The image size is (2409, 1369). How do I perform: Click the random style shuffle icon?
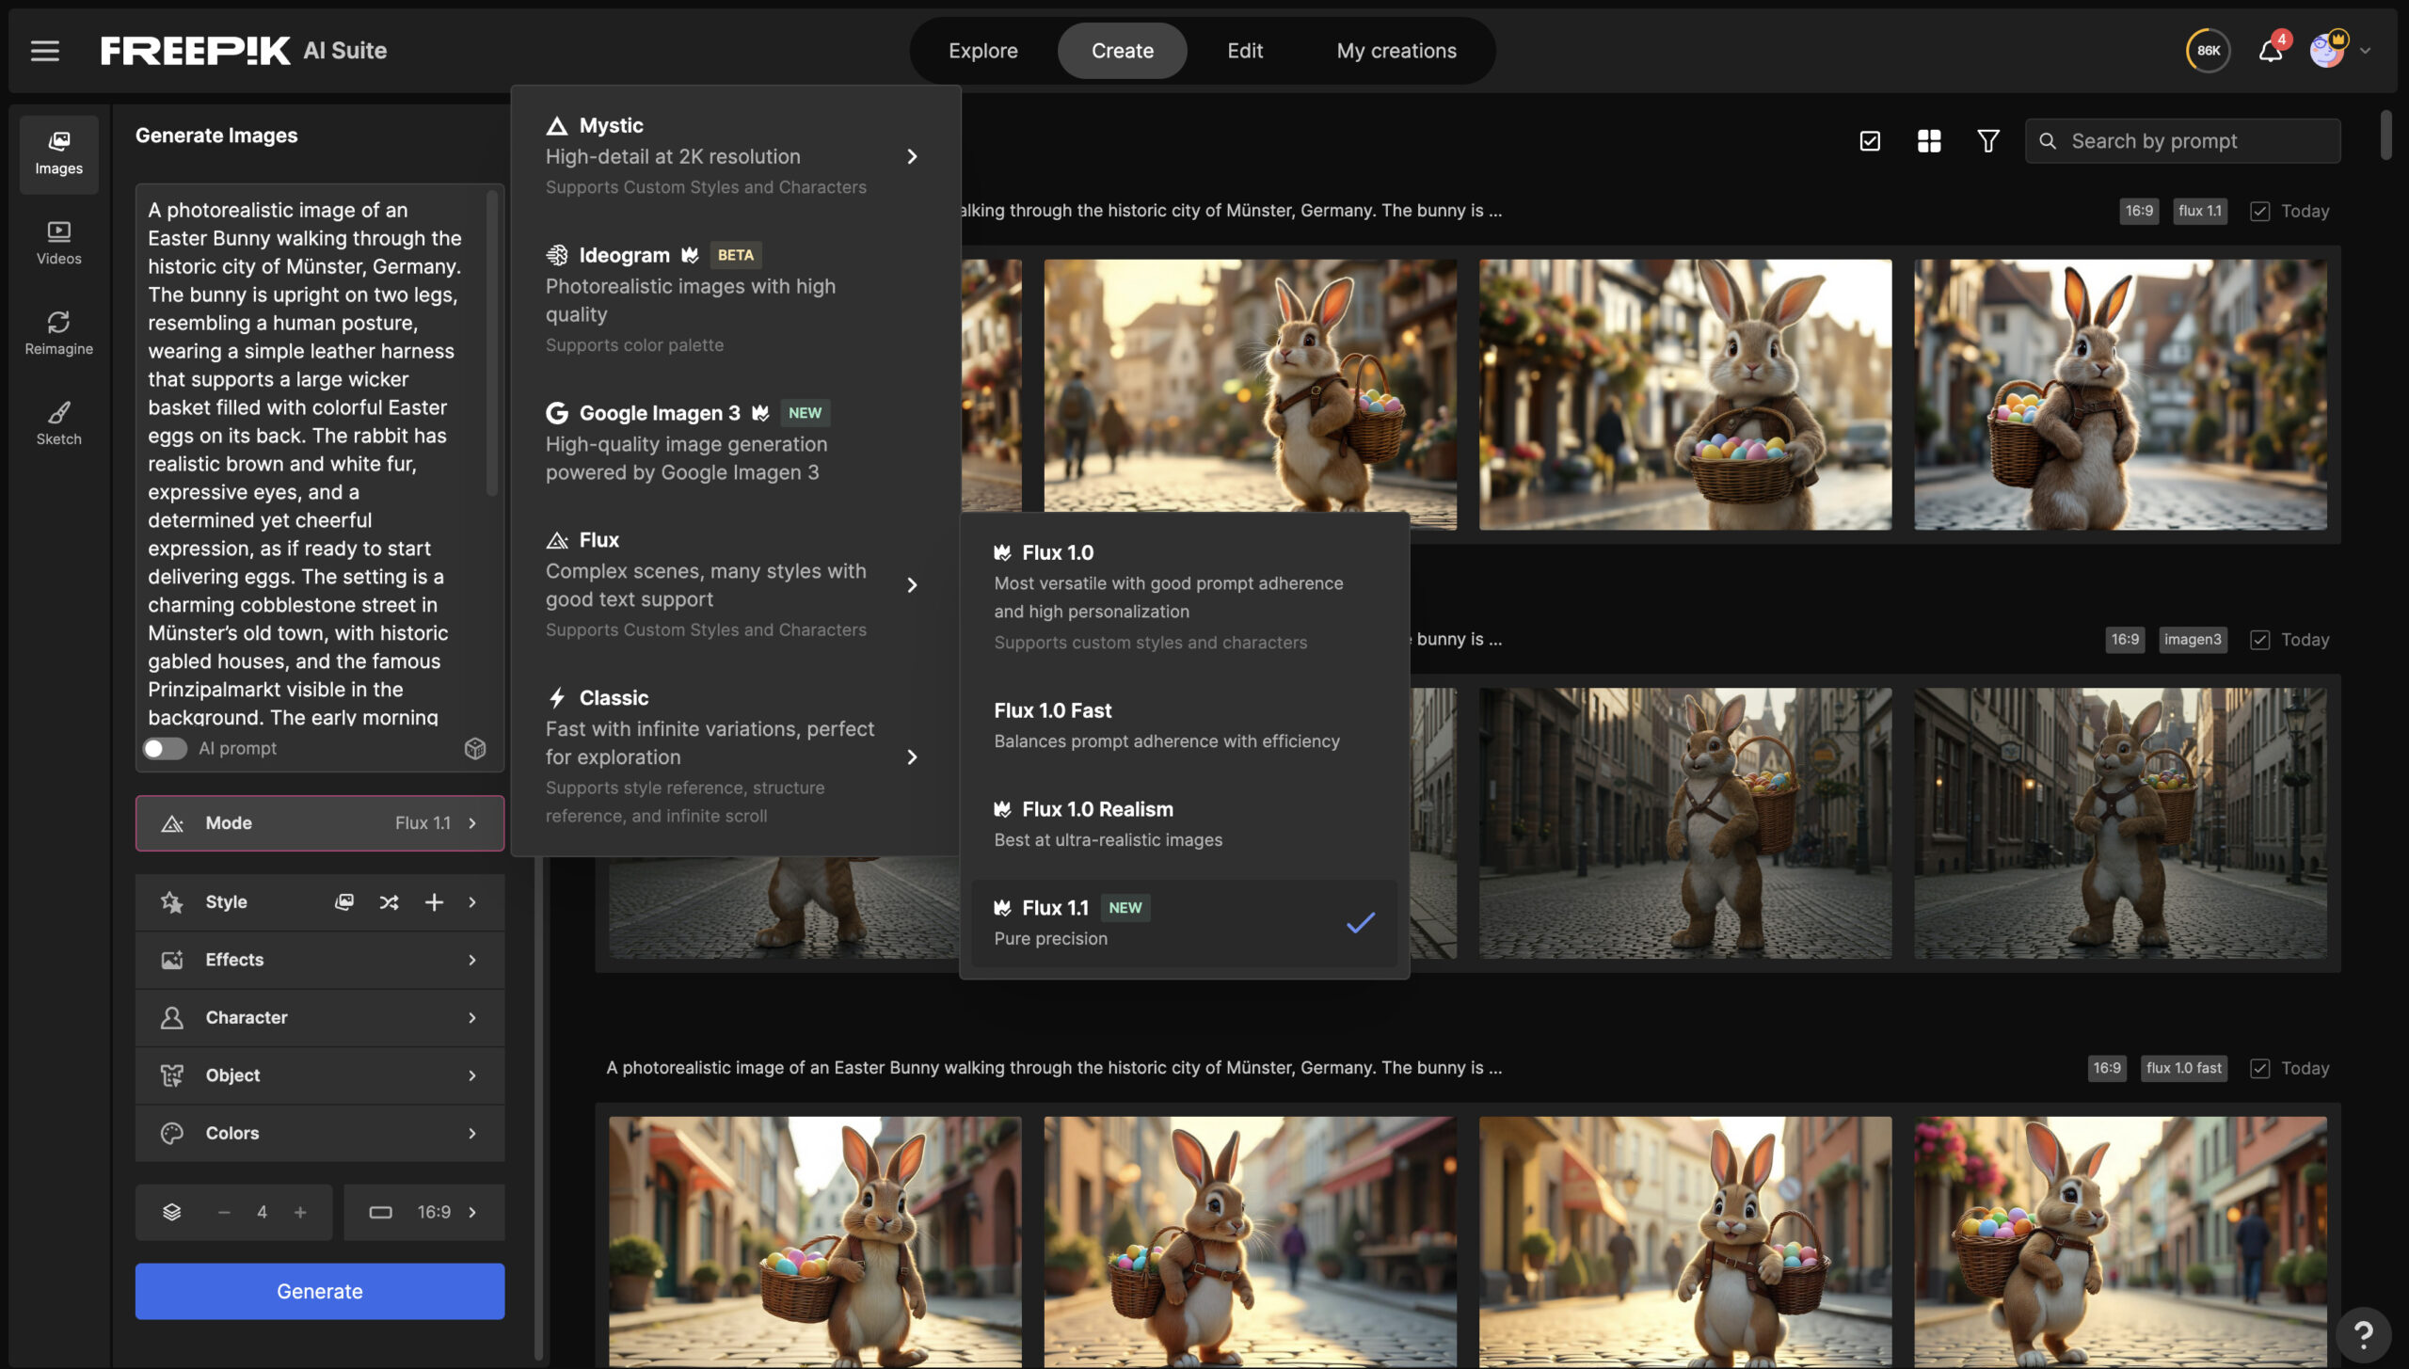[x=389, y=902]
